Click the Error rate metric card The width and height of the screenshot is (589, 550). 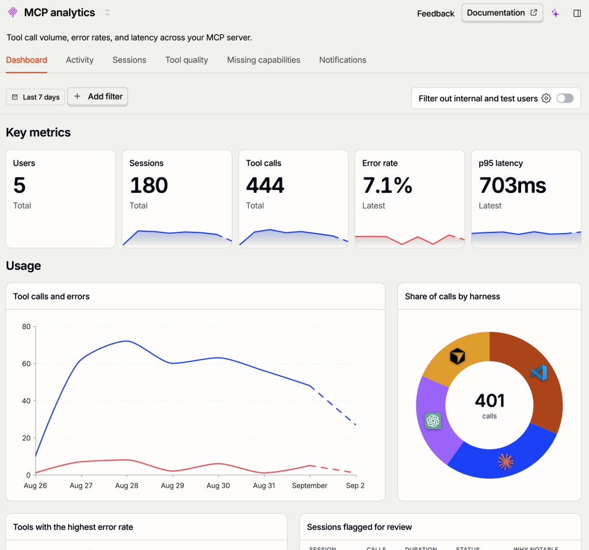410,198
